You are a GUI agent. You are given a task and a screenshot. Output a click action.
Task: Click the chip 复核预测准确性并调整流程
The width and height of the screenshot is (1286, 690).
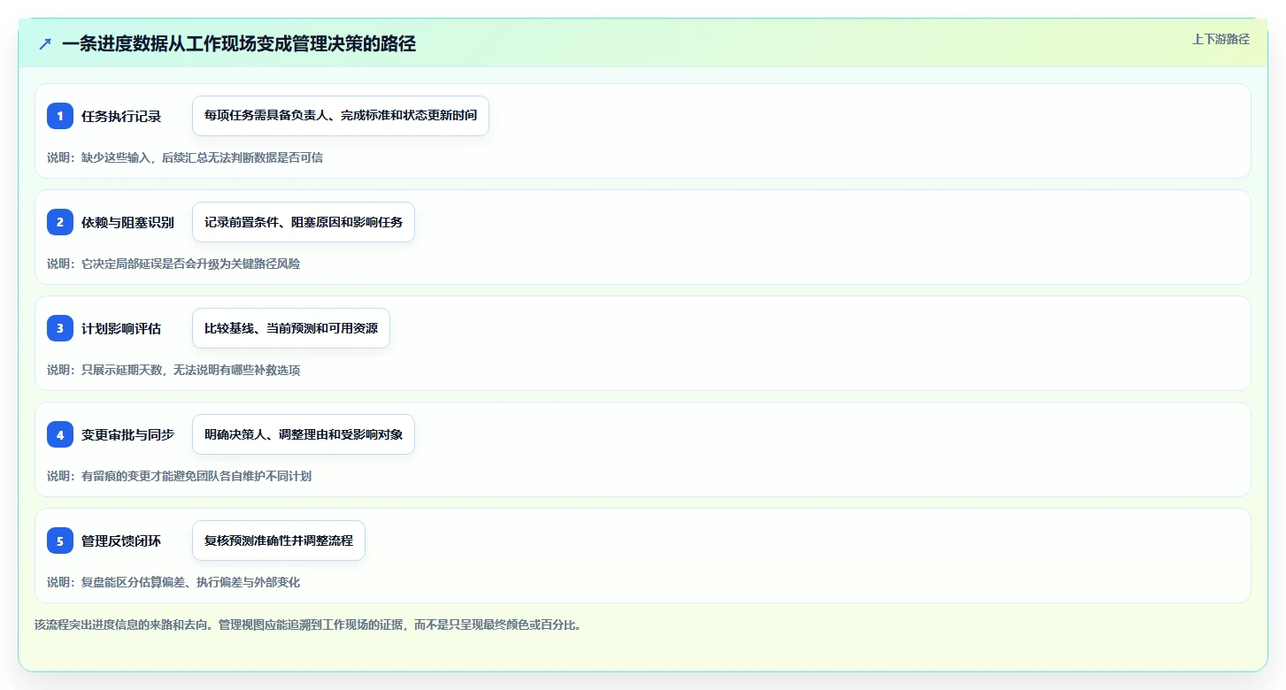(279, 540)
